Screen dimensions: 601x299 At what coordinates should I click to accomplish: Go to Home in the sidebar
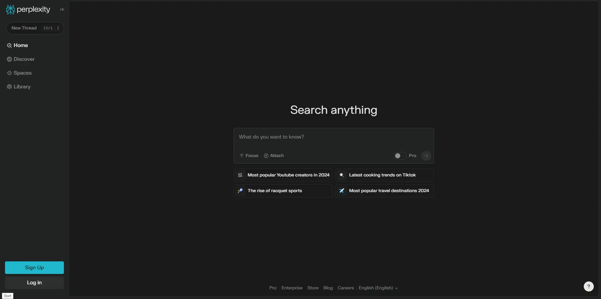click(18, 45)
